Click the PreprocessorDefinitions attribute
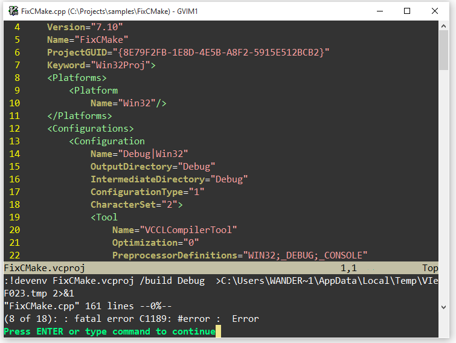The image size is (456, 343). click(x=175, y=255)
